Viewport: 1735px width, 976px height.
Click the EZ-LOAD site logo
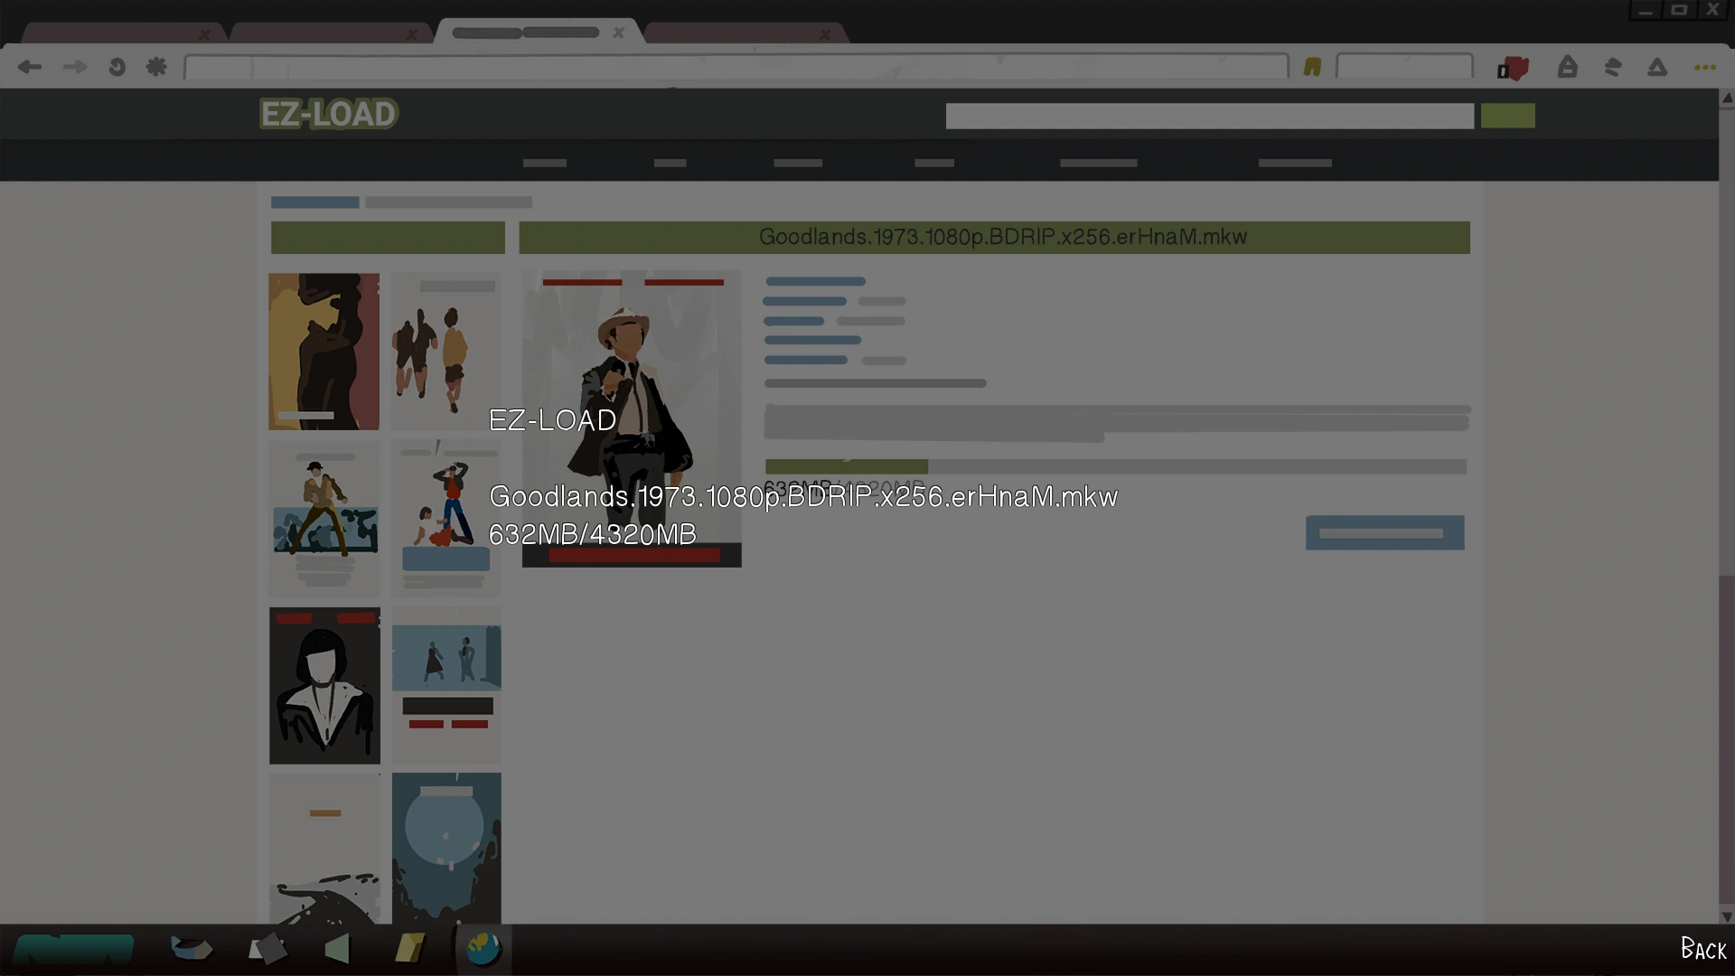pyautogui.click(x=329, y=114)
